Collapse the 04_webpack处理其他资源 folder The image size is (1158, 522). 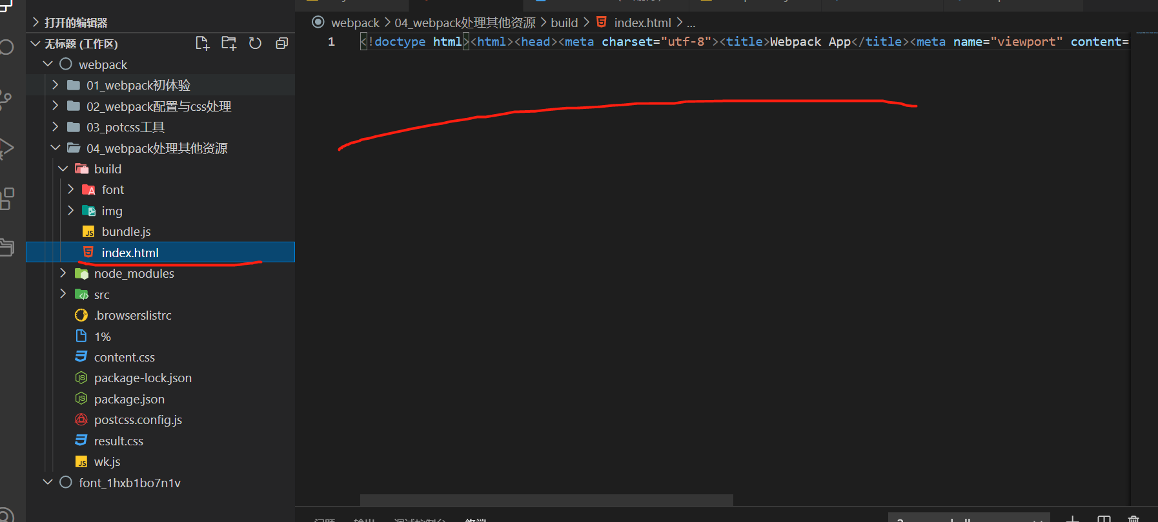pos(55,148)
